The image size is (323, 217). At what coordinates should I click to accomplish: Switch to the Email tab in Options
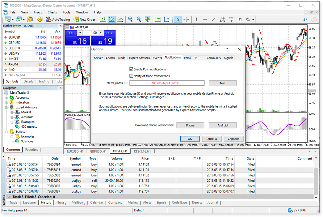(187, 58)
